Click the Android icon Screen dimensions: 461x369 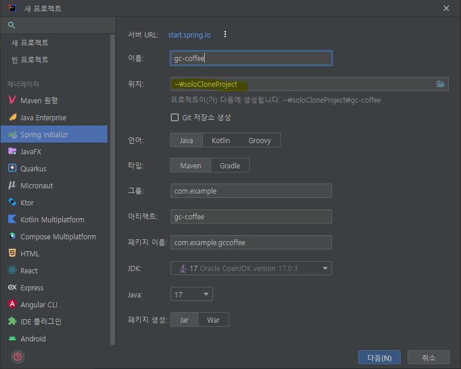12,338
